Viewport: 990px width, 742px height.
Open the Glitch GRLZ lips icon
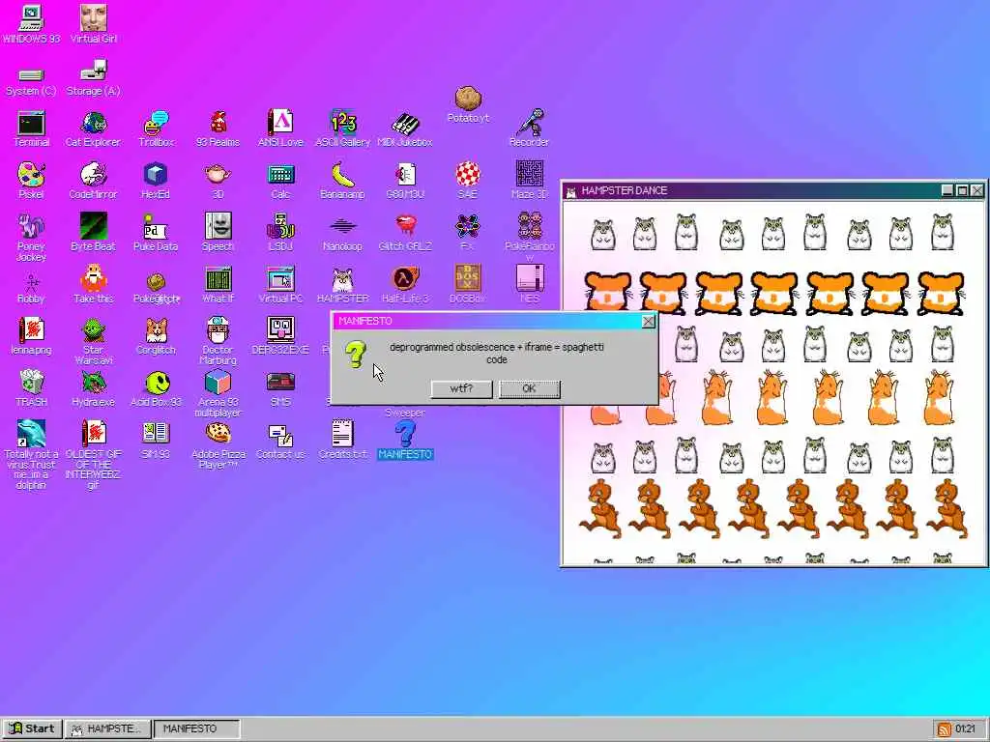405,233
